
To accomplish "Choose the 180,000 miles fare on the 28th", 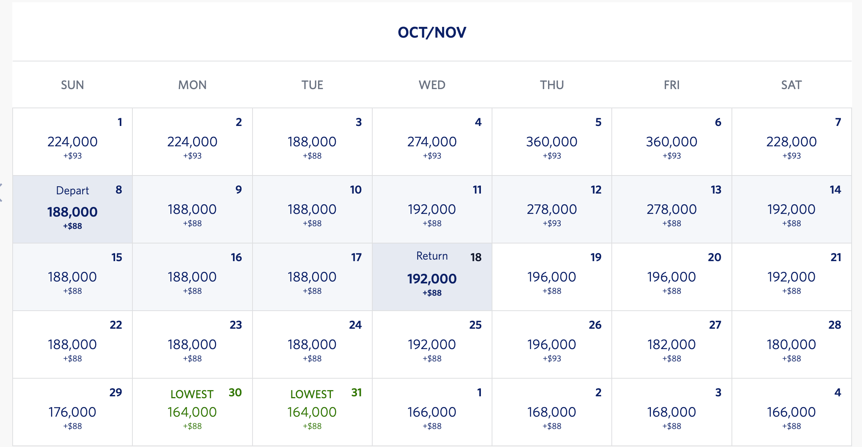I will (791, 344).
